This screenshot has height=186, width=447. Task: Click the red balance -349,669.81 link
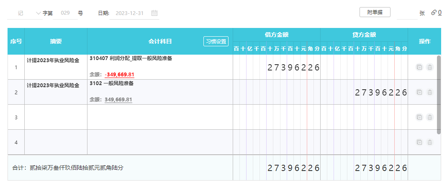pyautogui.click(x=120, y=75)
